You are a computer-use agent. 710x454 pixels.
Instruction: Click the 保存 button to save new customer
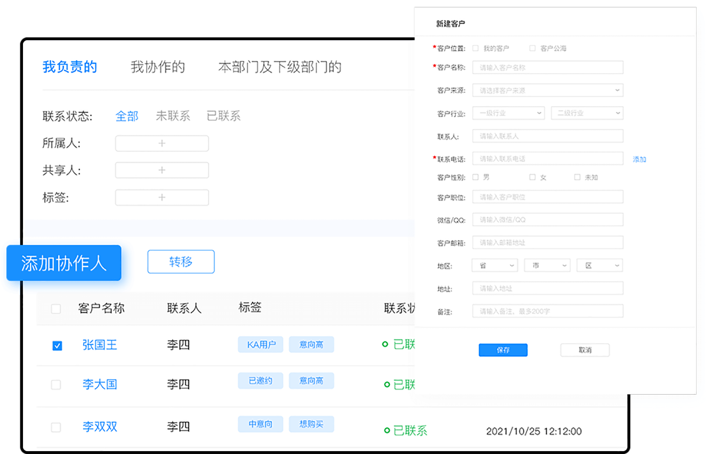point(503,350)
